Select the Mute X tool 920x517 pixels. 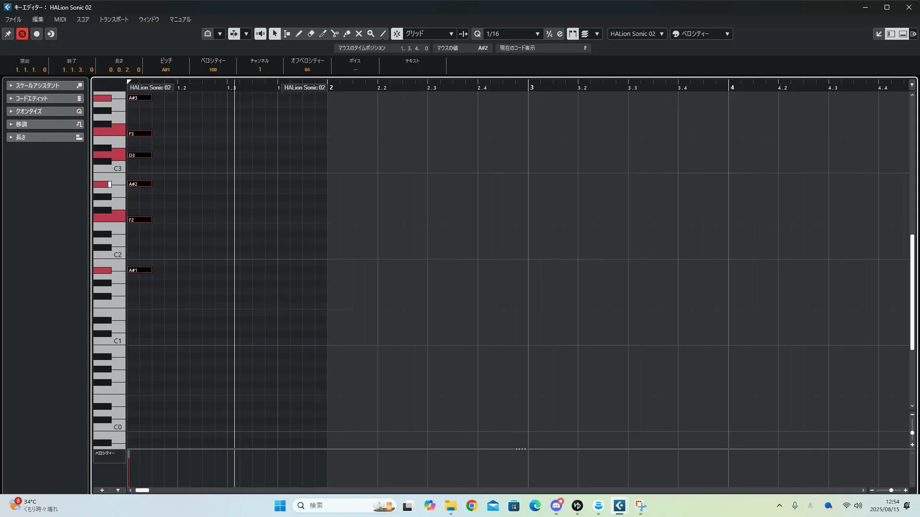[358, 34]
